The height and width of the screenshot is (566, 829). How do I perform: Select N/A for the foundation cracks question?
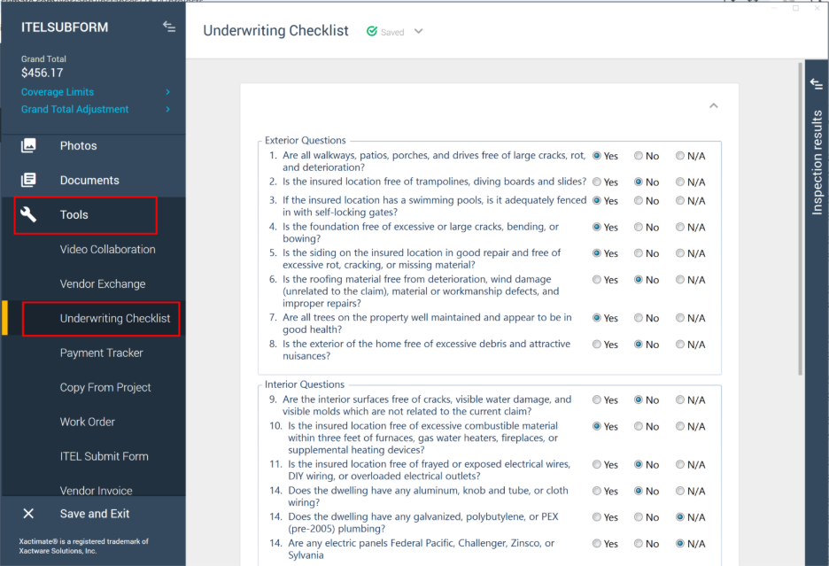point(680,227)
